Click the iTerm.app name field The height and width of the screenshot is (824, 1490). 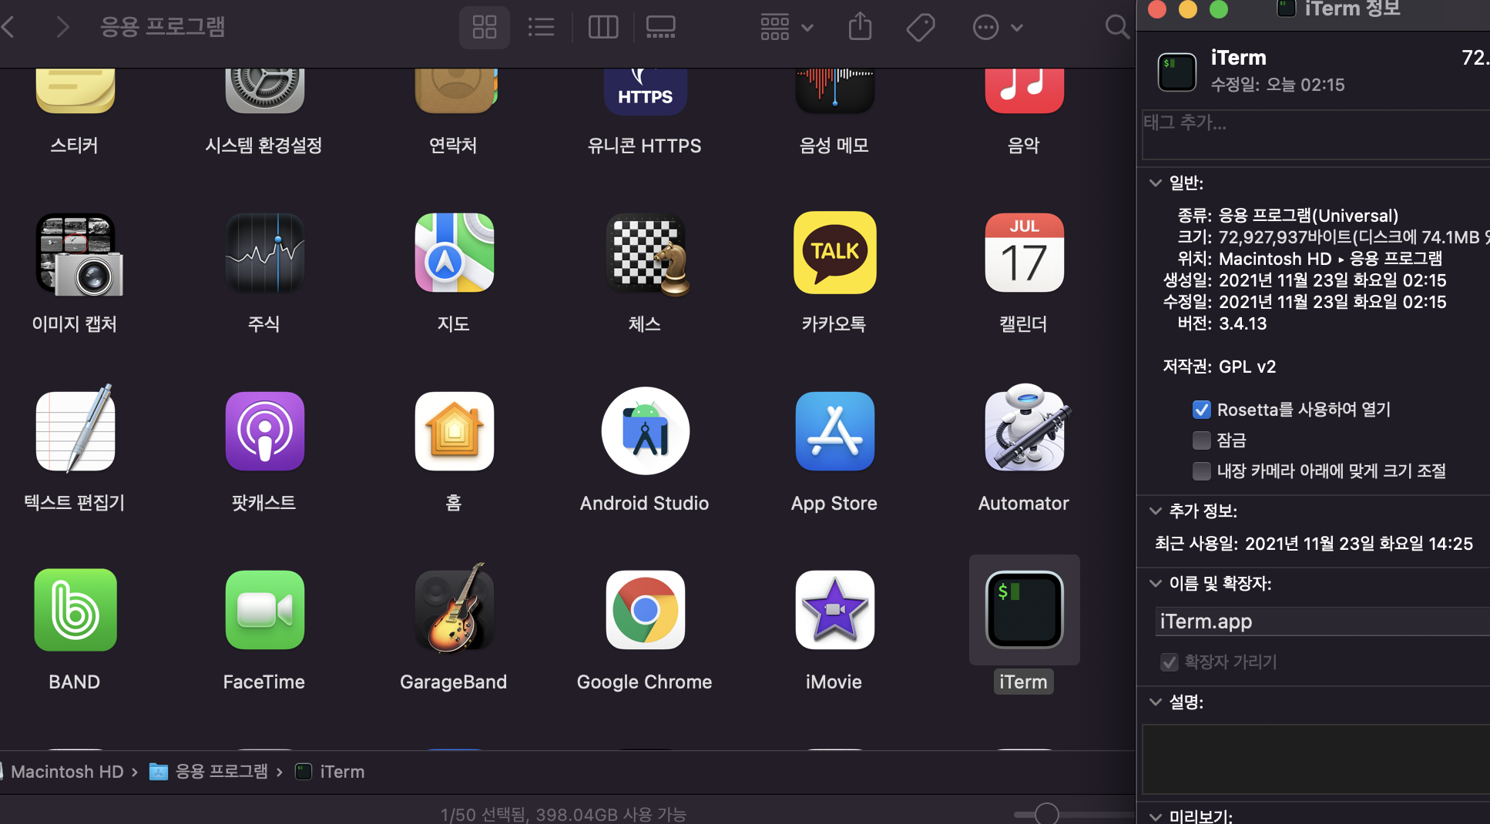[x=1323, y=621]
